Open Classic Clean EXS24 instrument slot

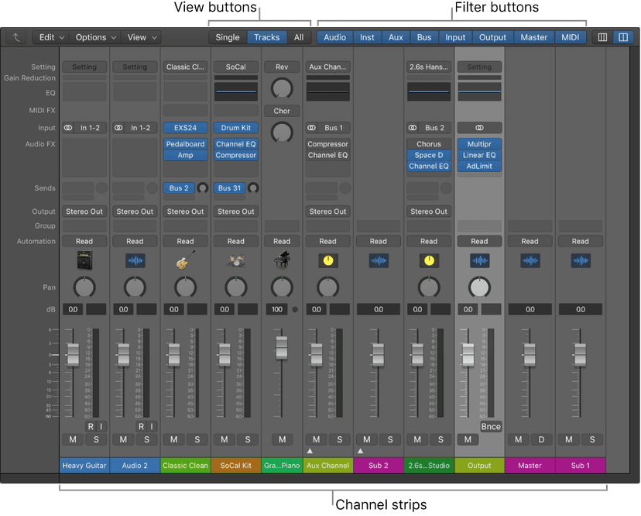[185, 128]
